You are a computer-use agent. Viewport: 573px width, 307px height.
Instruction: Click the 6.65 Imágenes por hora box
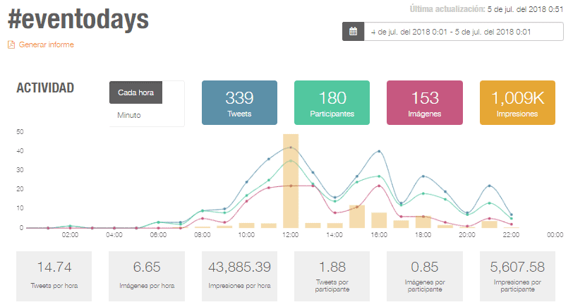pos(147,276)
